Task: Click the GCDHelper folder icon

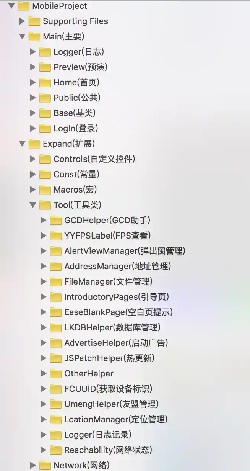Action: (56, 220)
